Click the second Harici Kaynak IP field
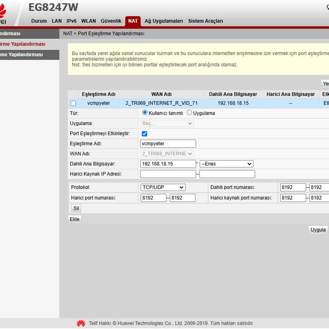 (227, 174)
